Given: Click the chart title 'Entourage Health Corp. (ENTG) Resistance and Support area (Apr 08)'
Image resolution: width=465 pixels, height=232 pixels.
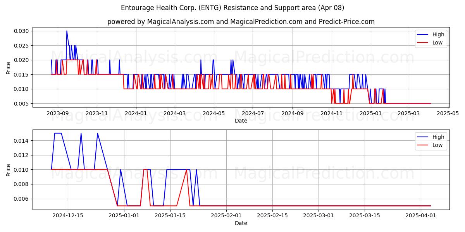Looking at the screenshot, I should pos(232,8).
